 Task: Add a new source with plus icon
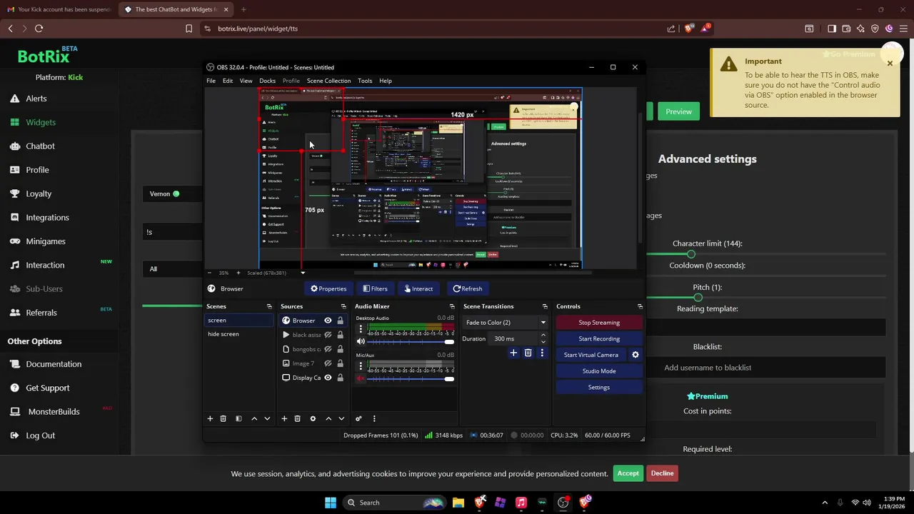coord(284,419)
